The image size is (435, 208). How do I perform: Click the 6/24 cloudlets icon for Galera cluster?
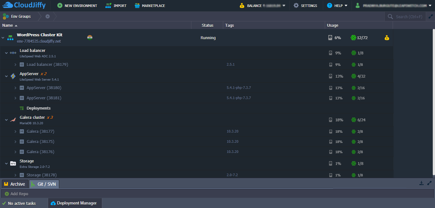(353, 120)
